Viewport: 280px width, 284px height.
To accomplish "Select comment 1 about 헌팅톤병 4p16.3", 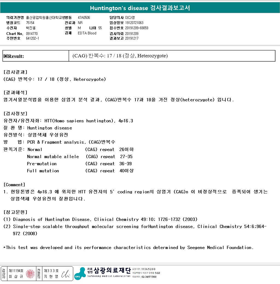I will point(135,195).
